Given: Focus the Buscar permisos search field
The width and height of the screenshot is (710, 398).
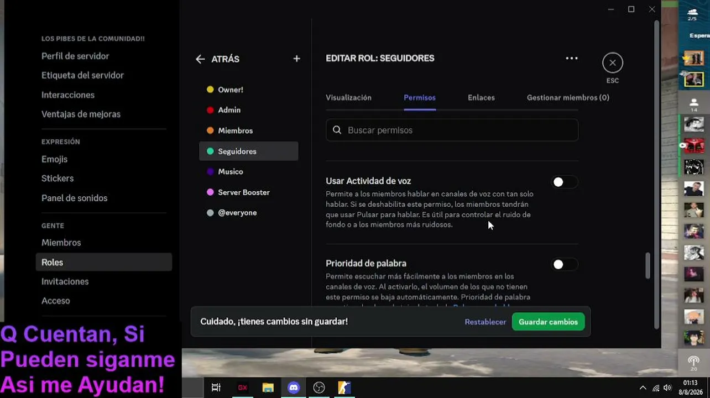Looking at the screenshot, I should (452, 130).
